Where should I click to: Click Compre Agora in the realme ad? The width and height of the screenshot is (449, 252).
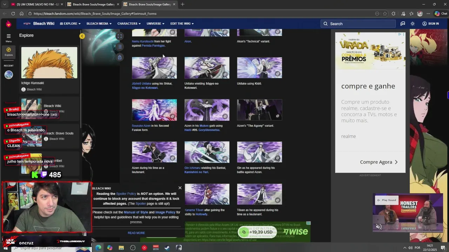tap(379, 162)
